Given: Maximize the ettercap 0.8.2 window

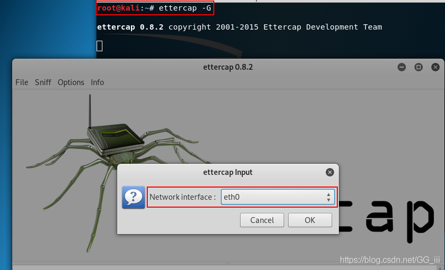Looking at the screenshot, I should pyautogui.click(x=418, y=67).
